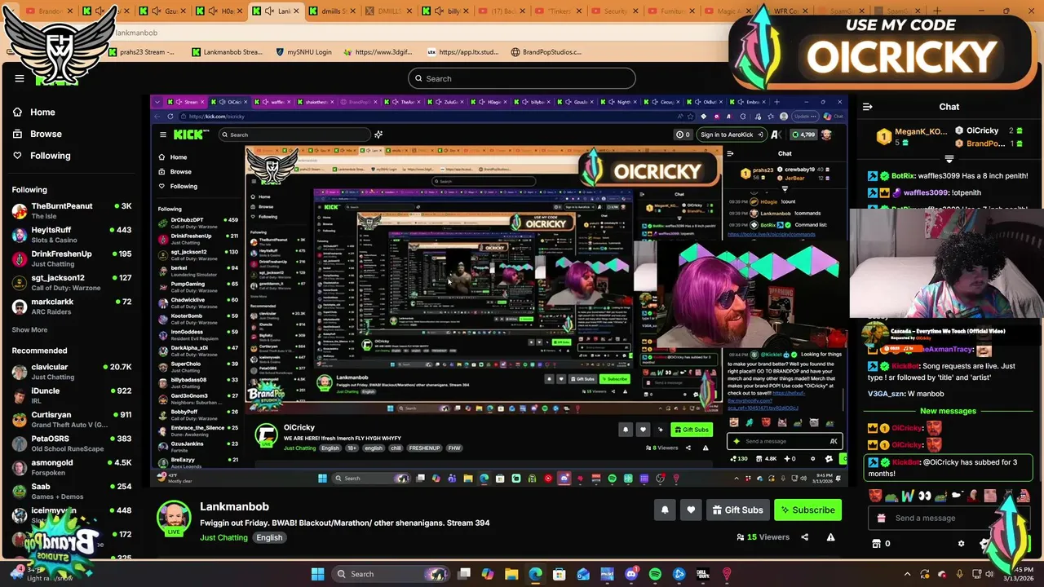The image size is (1044, 587).
Task: Click Sign in to AeroKick in streamed window
Action: point(732,135)
